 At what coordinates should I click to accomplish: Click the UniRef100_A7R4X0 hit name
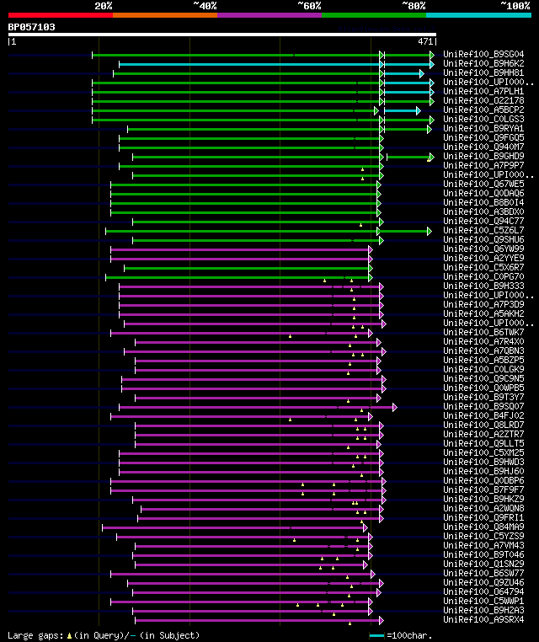coord(483,341)
